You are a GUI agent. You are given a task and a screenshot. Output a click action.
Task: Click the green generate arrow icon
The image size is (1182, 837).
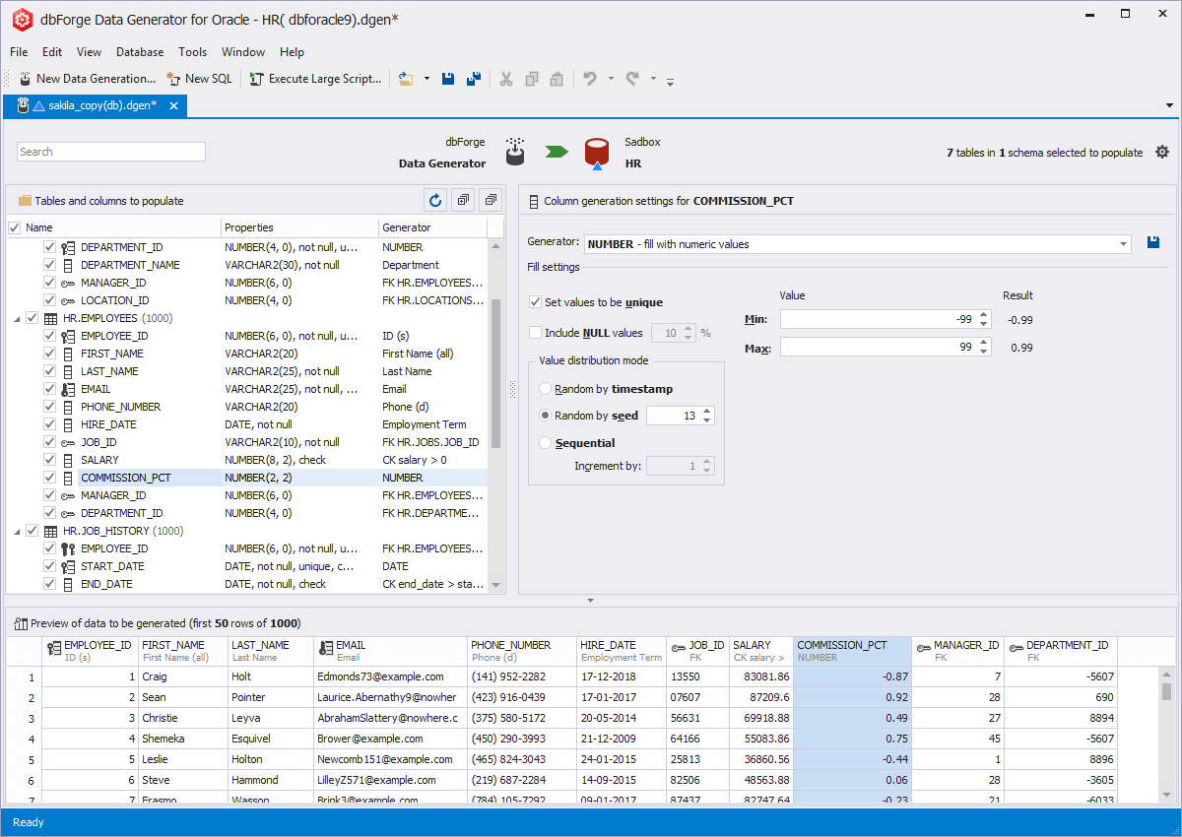coord(557,152)
